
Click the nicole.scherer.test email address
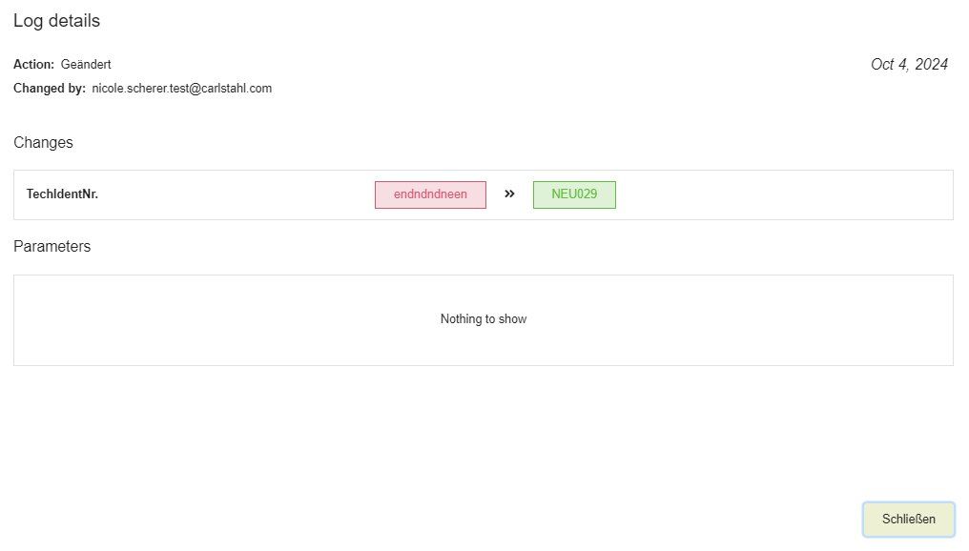[181, 89]
